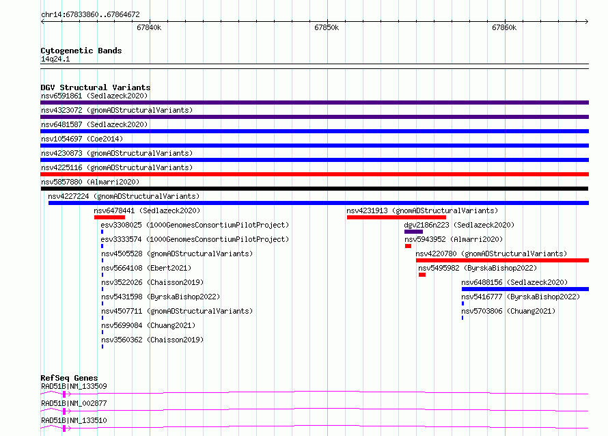Screen dimensions: 608x436
Task: Click nsv5416777 (ByrskaBishop2022) label
Action: click(521, 297)
